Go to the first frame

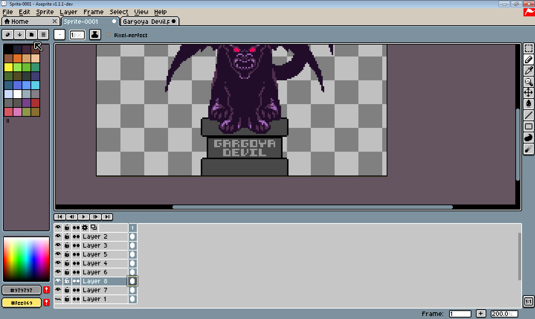pyautogui.click(x=60, y=217)
